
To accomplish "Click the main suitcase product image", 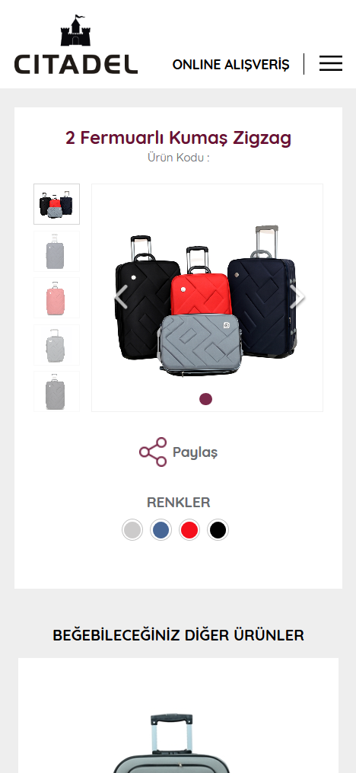I will coord(208,298).
